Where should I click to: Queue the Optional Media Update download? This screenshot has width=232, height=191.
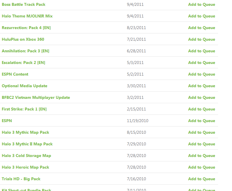202,86
